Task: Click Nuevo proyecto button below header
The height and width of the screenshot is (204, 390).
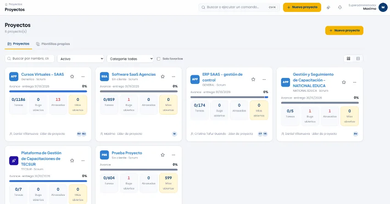Action: 344,30
